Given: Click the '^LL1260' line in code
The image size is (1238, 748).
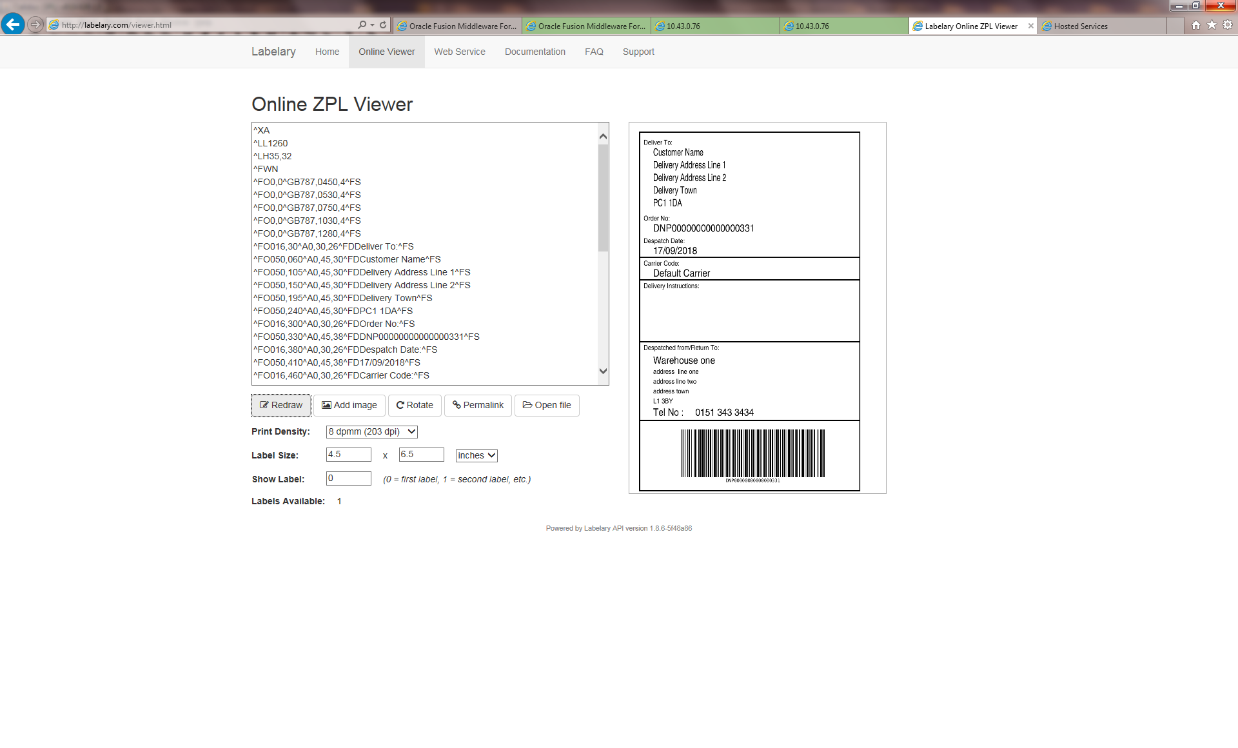Looking at the screenshot, I should (271, 143).
